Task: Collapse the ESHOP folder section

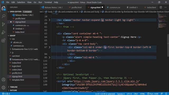Action: click(x=8, y=36)
